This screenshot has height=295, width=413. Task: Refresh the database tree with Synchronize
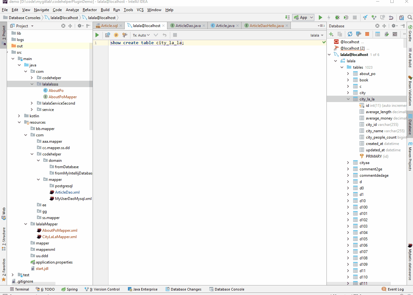(x=350, y=34)
